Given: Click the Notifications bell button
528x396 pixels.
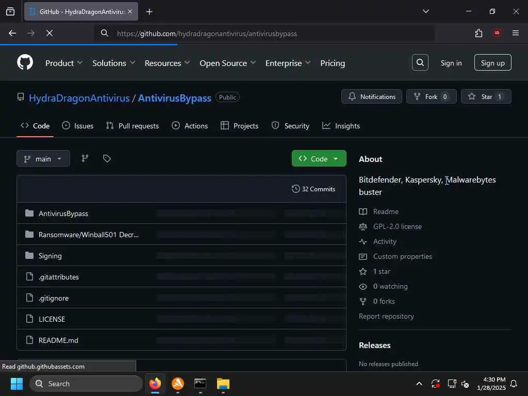Looking at the screenshot, I should [371, 96].
